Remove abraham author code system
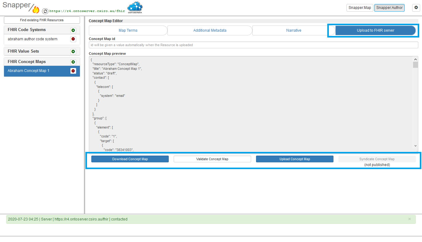The image size is (422, 242). point(73,39)
